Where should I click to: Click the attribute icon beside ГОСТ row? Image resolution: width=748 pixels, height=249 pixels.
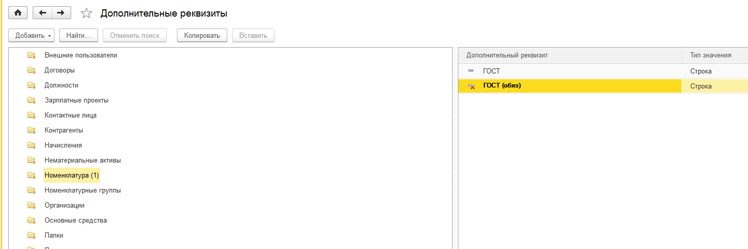471,71
